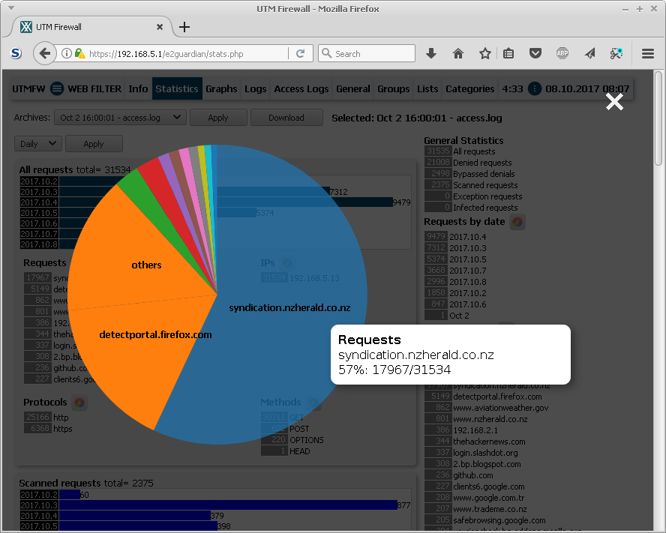666x533 pixels.
Task: Click the security lock warning icon
Action: pyautogui.click(x=79, y=53)
